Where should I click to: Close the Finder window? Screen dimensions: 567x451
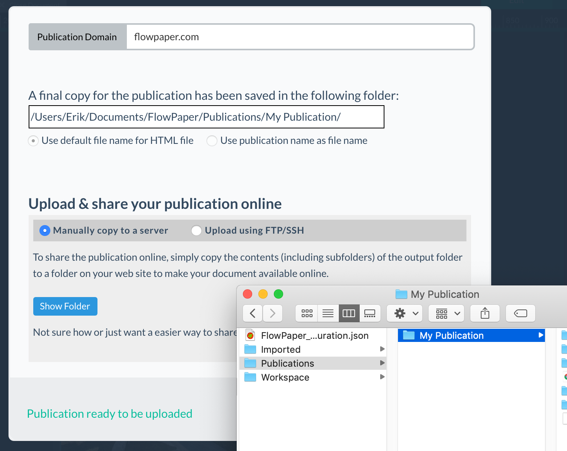248,294
